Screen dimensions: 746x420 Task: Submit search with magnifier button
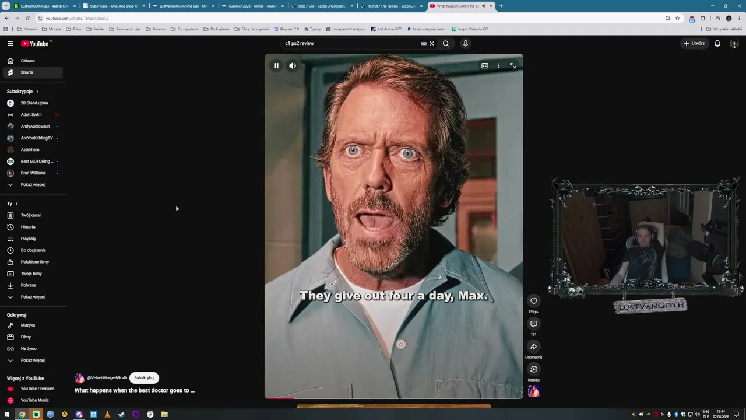pos(446,43)
